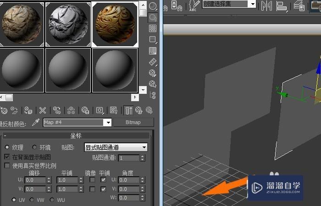Toggle the Show End Result icon

128,110
